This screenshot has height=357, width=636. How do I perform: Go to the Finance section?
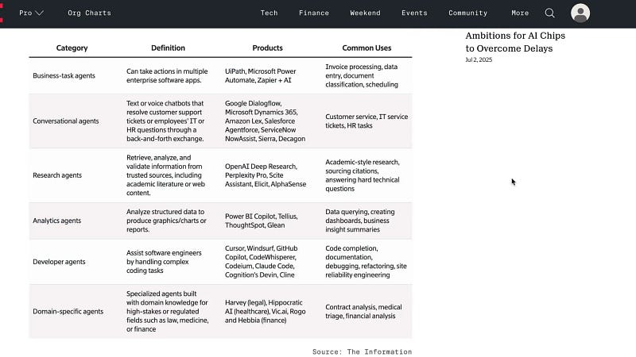tap(314, 13)
